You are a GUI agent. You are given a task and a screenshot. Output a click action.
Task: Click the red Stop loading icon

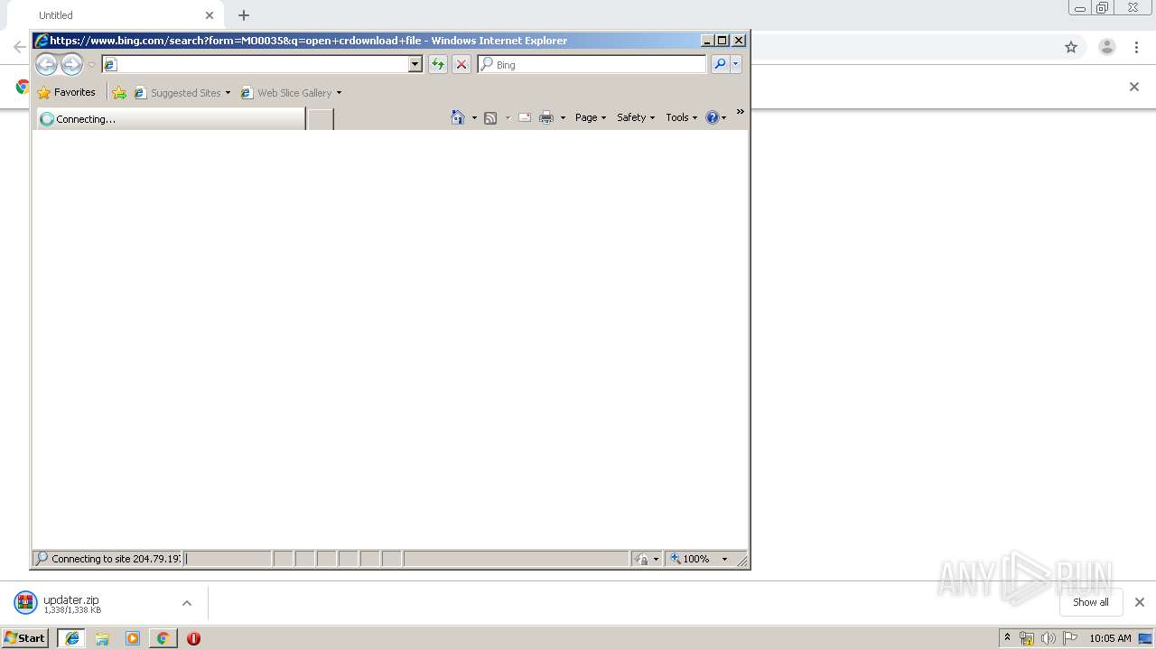pyautogui.click(x=461, y=64)
